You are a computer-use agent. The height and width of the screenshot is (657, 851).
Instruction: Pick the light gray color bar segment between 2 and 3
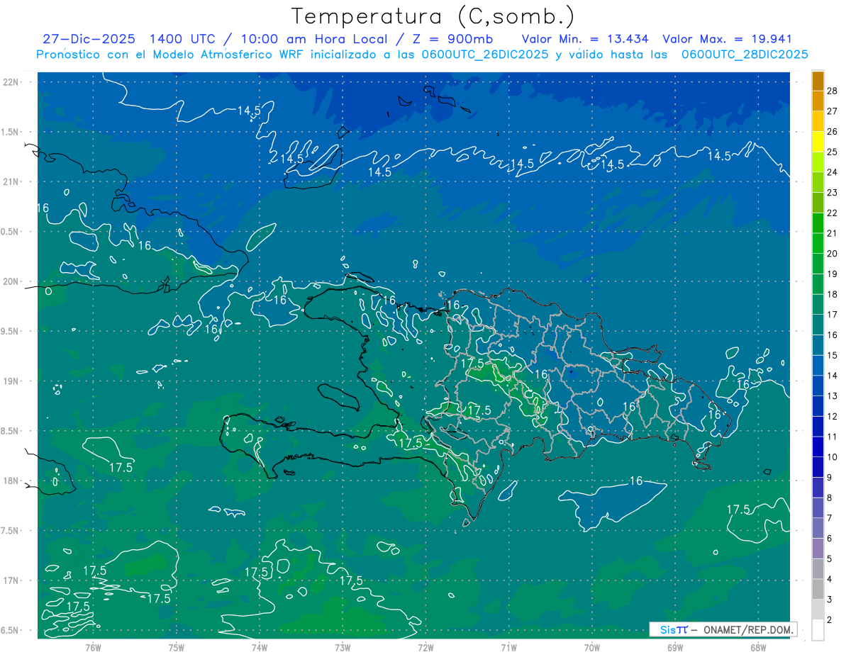point(818,610)
